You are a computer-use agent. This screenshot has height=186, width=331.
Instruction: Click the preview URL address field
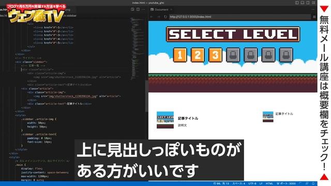(240, 17)
